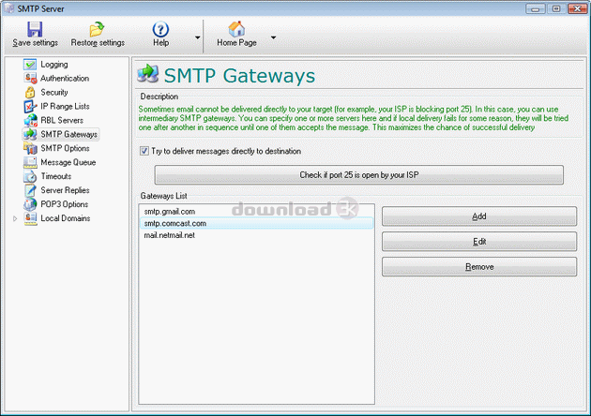Click the Edit gateway button
The height and width of the screenshot is (416, 591).
pyautogui.click(x=479, y=242)
